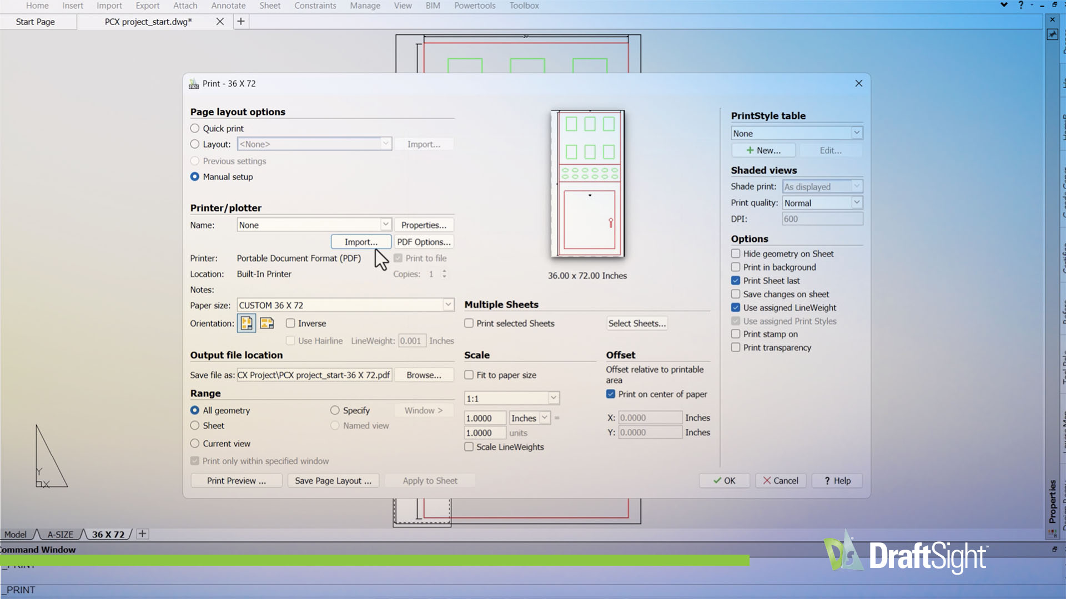
Task: Click the help question mark in title bar
Action: pos(1020,5)
